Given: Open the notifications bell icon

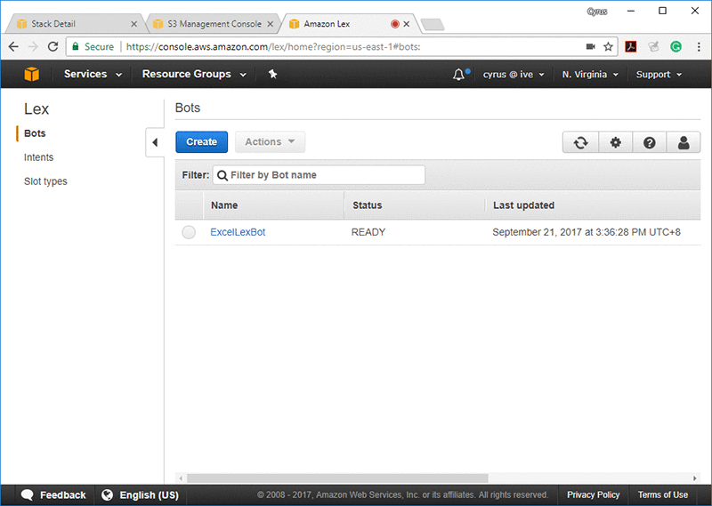Looking at the screenshot, I should 458,74.
